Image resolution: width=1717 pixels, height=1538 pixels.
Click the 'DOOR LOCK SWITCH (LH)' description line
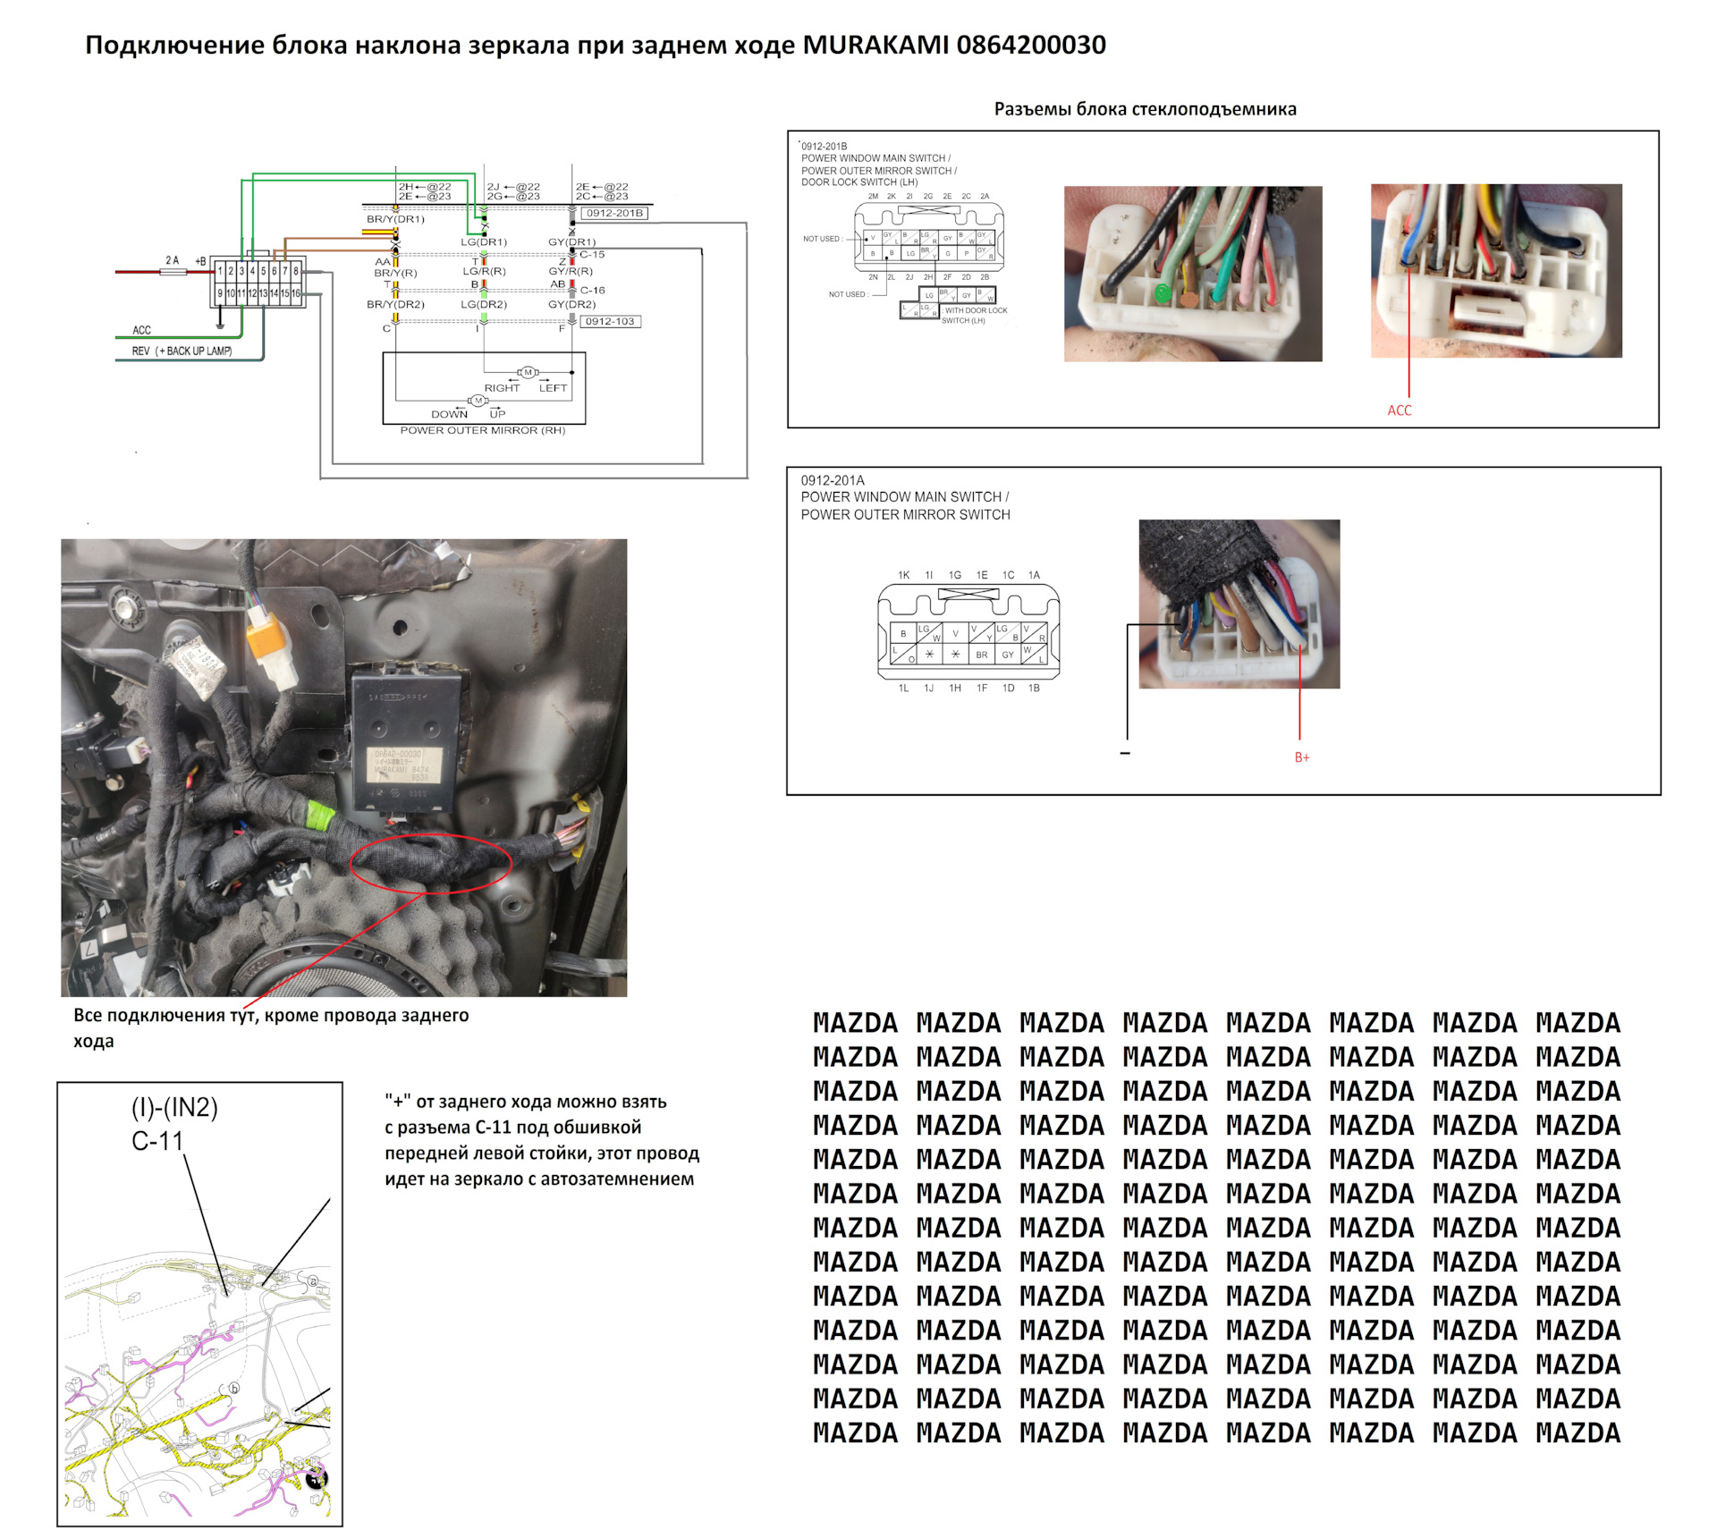859,182
